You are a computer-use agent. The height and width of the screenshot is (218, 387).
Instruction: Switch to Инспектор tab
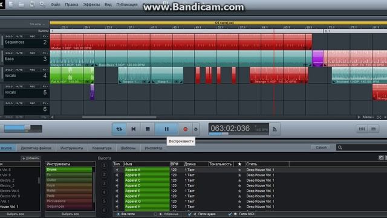[x=154, y=148]
